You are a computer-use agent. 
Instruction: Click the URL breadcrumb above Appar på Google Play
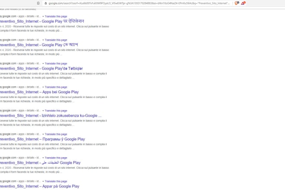[x=20, y=181]
